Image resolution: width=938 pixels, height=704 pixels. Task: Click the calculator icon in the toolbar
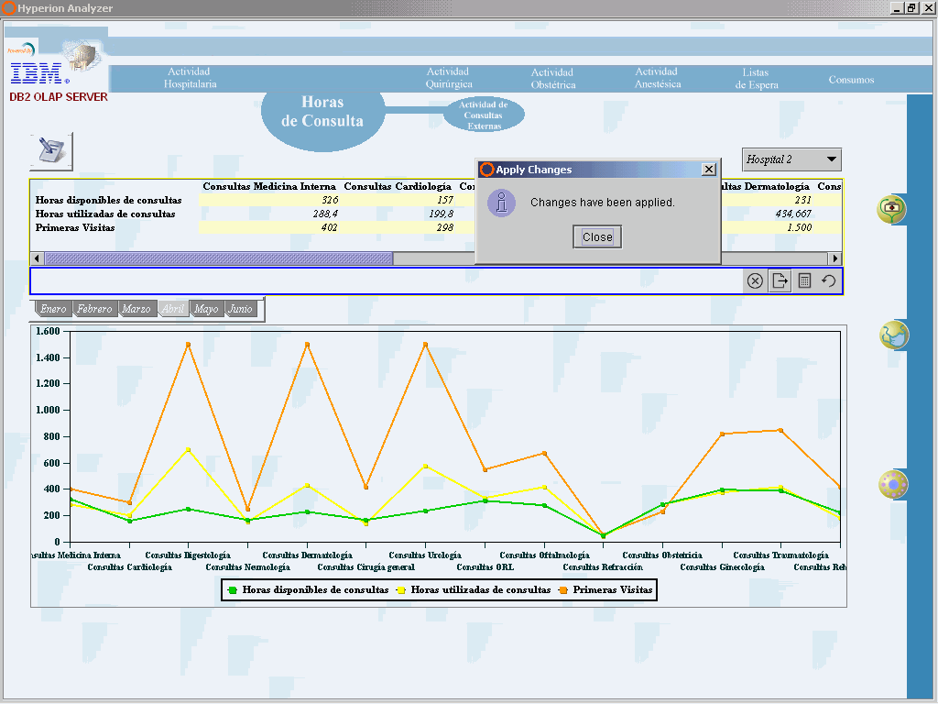(804, 281)
